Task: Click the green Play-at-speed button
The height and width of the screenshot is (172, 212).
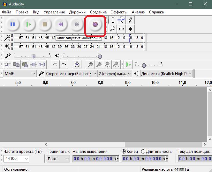Action: 128,64
